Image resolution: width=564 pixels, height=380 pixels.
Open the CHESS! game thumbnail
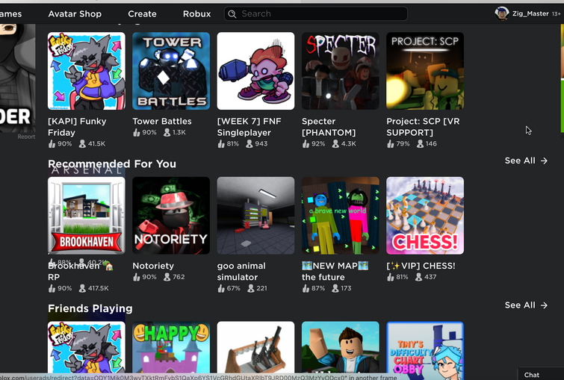[425, 215]
